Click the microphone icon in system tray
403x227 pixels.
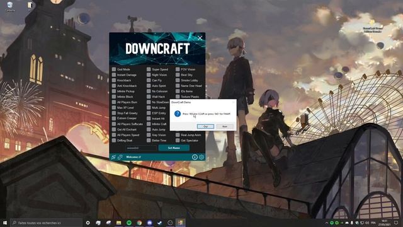click(352, 223)
